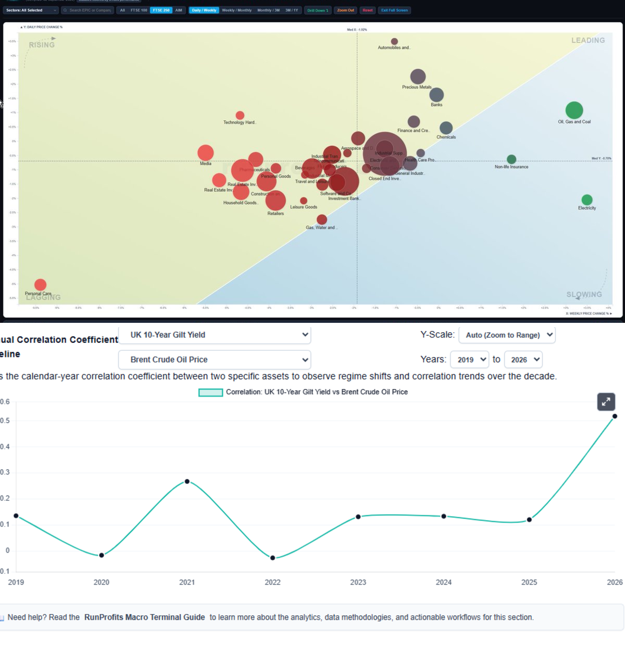
Task: Toggle the correlation legend color swatch
Action: (211, 392)
